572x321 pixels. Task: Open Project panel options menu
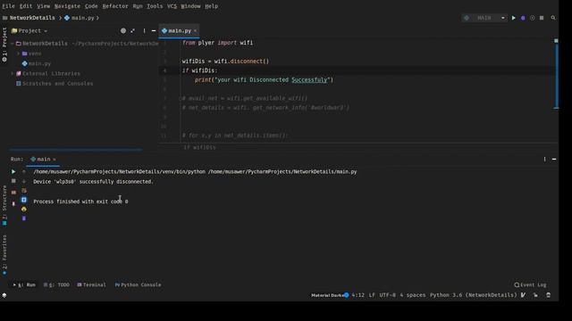(x=144, y=31)
